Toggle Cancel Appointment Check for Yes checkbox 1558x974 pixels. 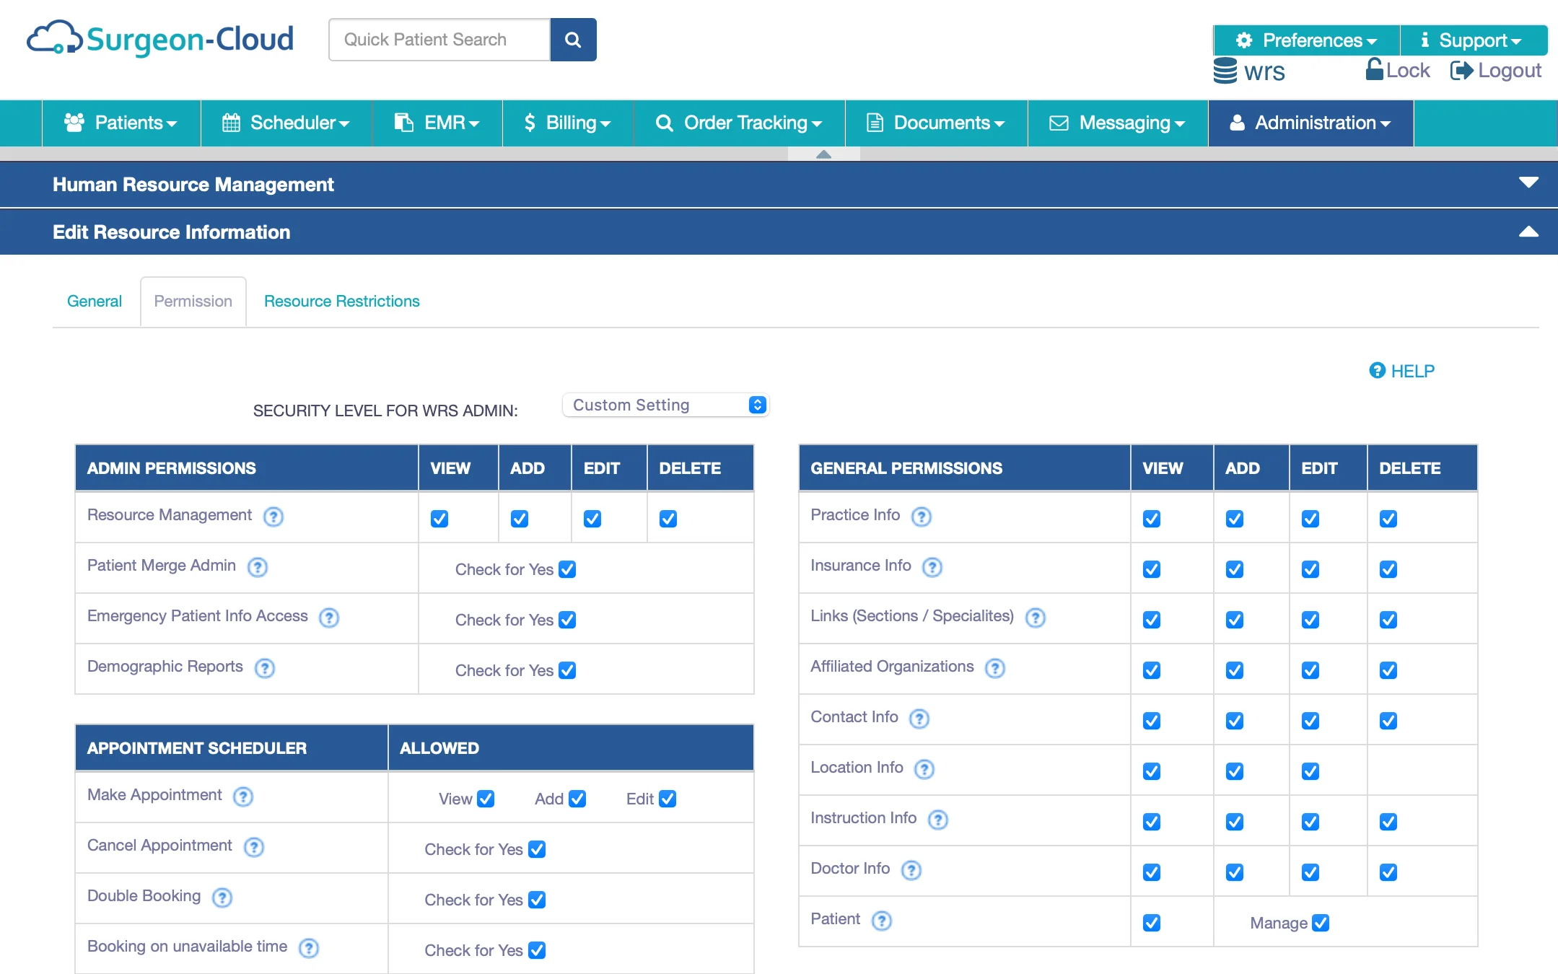pos(537,849)
